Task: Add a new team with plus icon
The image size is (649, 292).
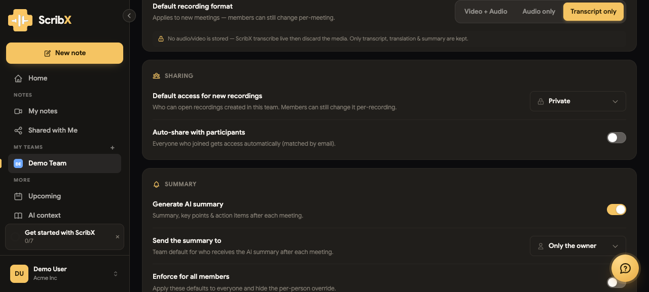Action: pos(113,148)
